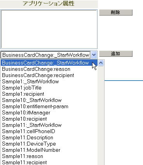
Task: Select Sample10:entitlement-param item
Action: point(49,106)
